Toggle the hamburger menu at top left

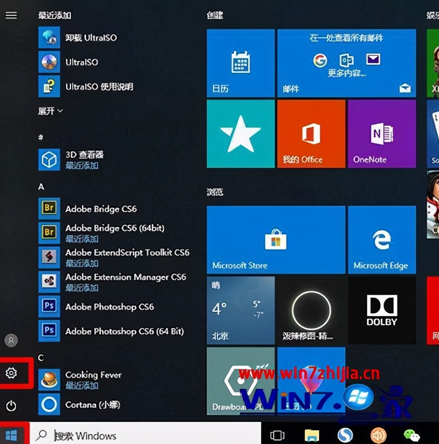11,15
